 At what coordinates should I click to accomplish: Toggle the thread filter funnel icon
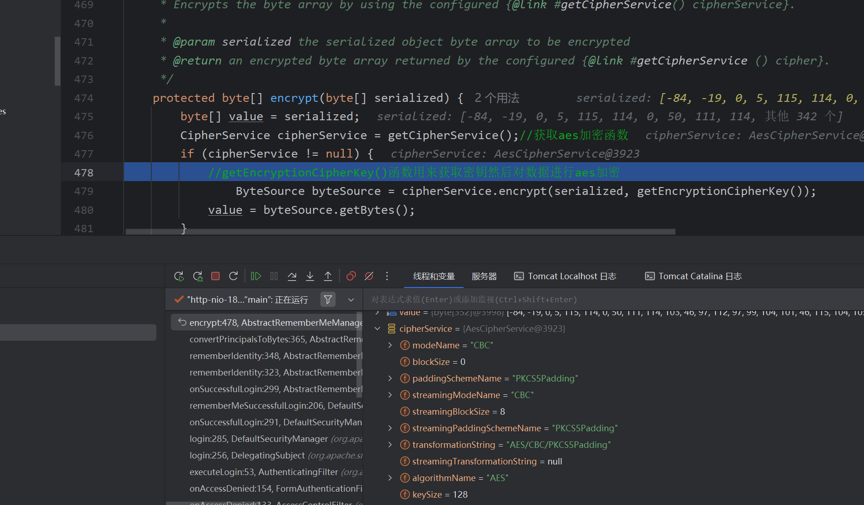click(x=328, y=299)
